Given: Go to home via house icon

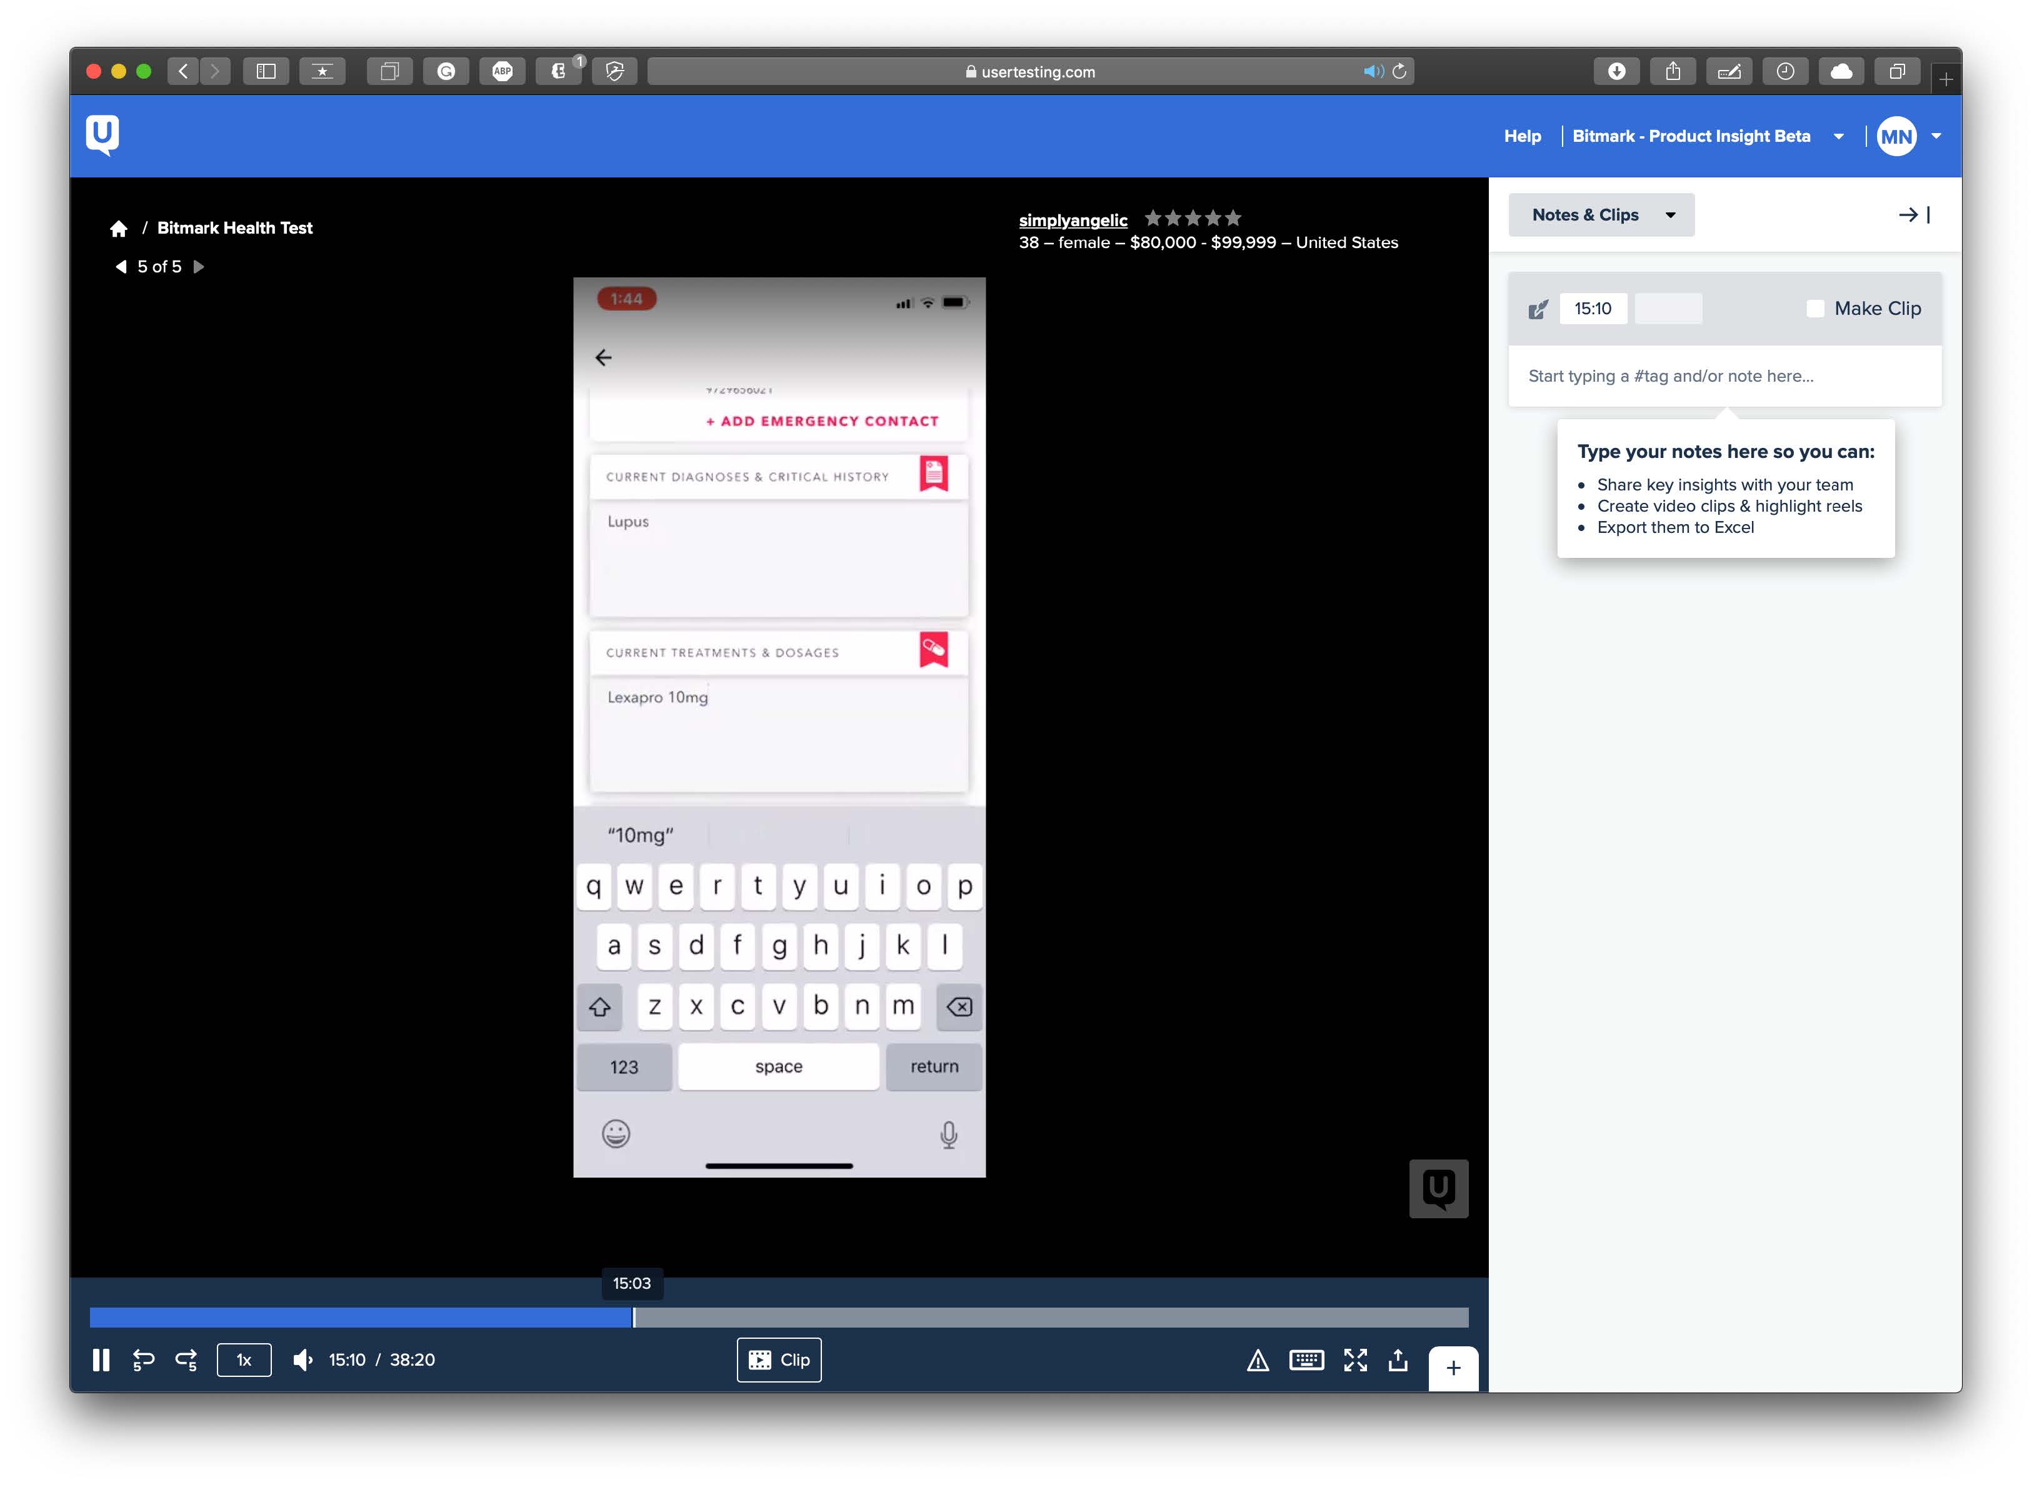Looking at the screenshot, I should click(119, 228).
